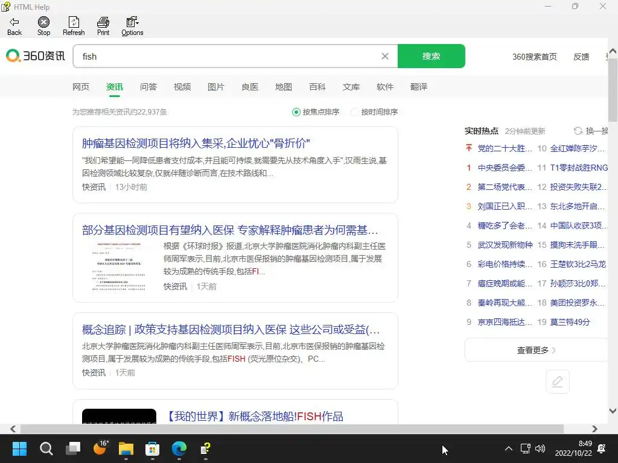The height and width of the screenshot is (463, 618).
Task: Open hot topic 糖吃多了会老...
Action: tap(505, 225)
